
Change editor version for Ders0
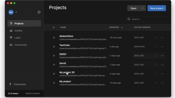click(x=145, y=65)
